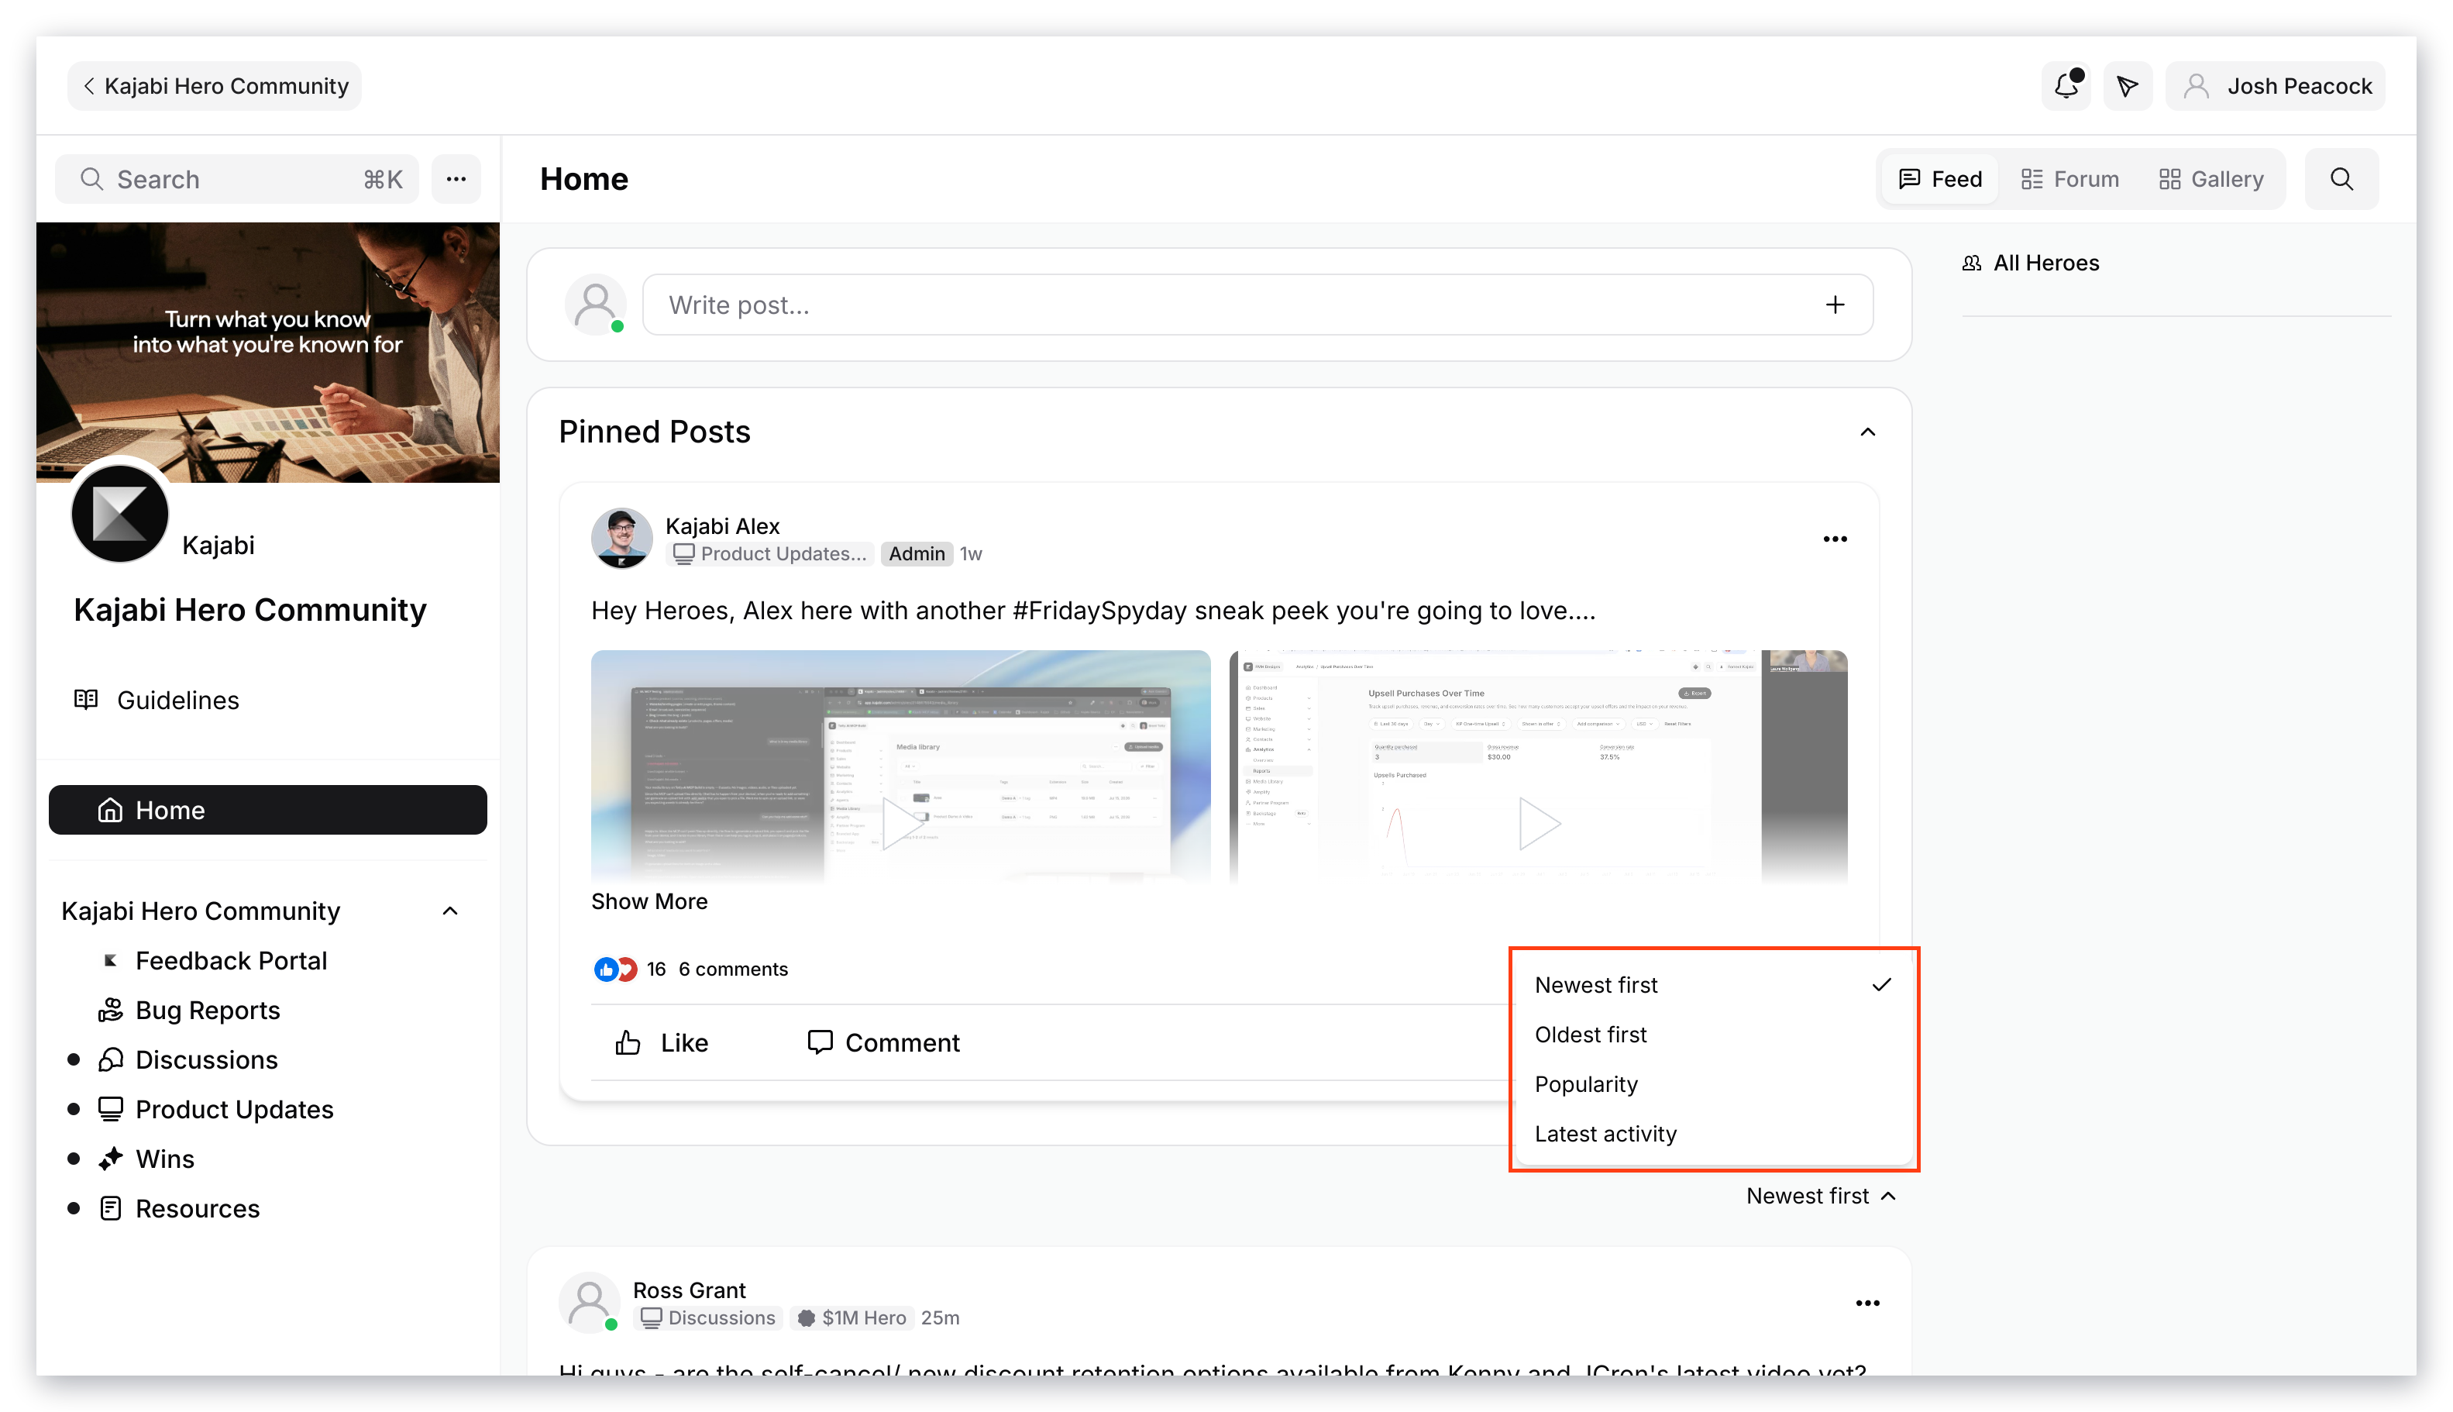Open the notifications bell

(2066, 86)
